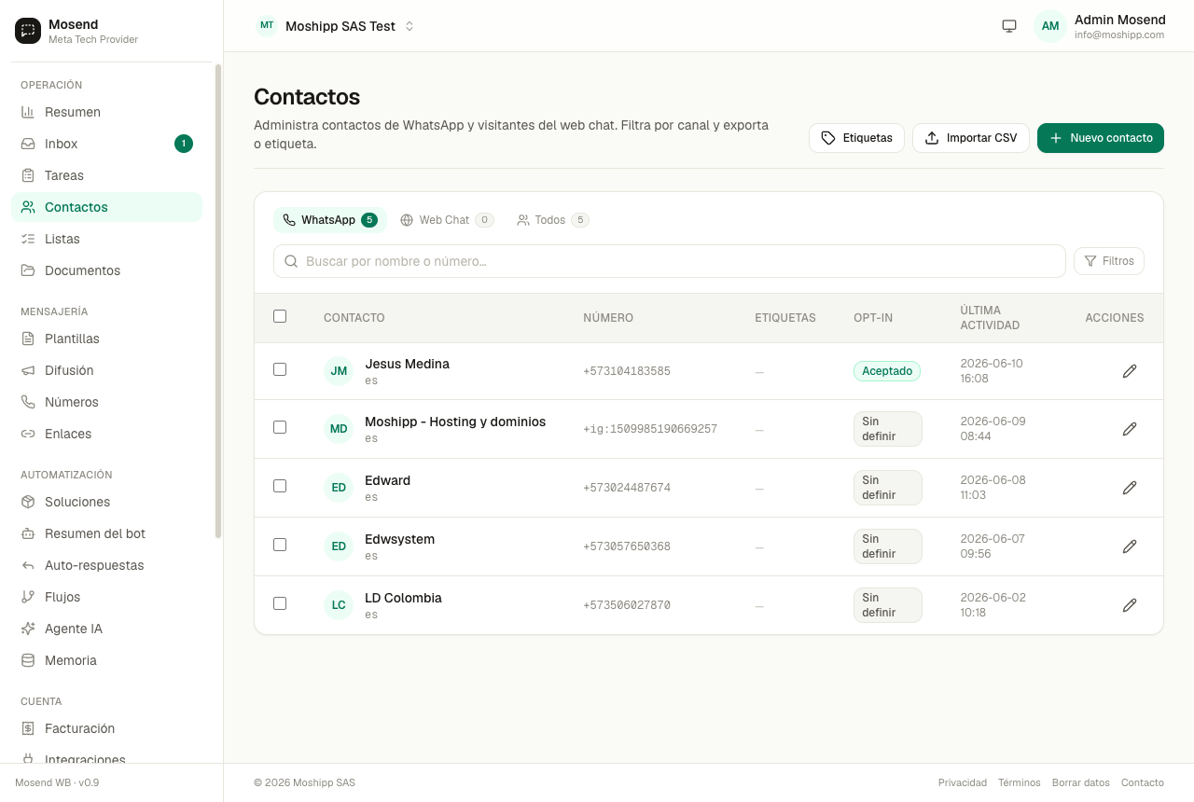
Task: Click the Inbox unread badge showing 1
Action: coord(184,144)
